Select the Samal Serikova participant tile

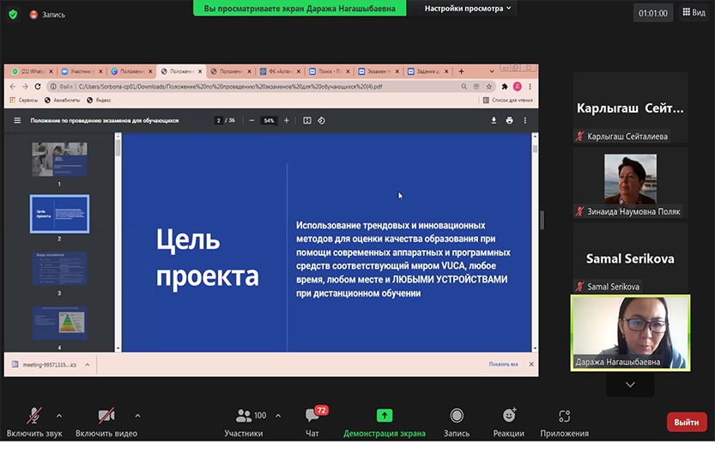click(630, 258)
